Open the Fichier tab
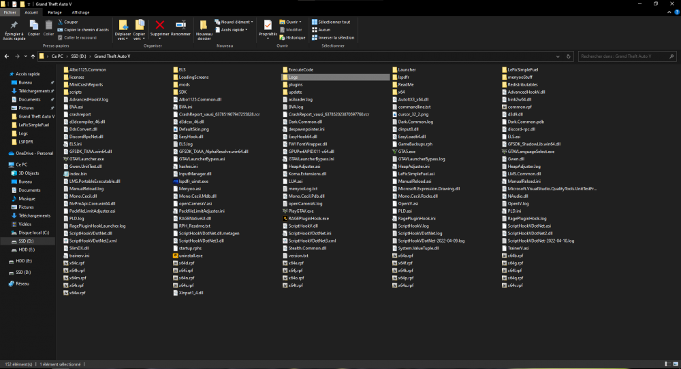This screenshot has width=681, height=369. click(10, 13)
